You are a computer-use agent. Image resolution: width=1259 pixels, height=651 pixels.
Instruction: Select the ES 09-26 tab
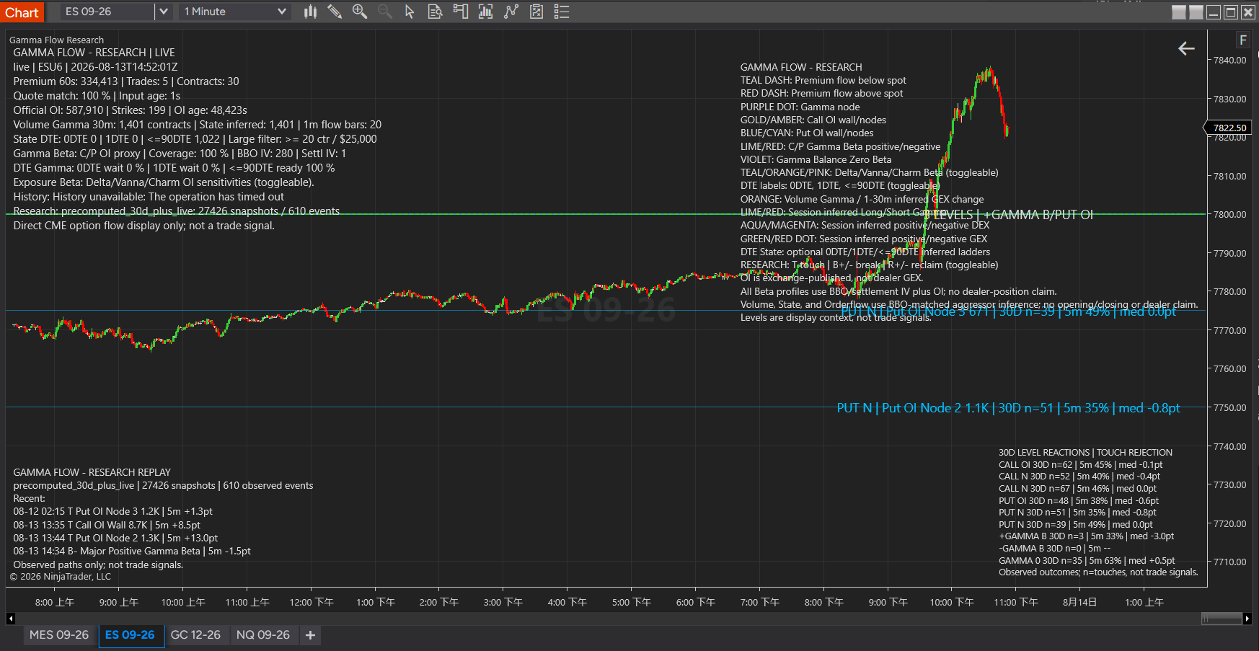[130, 635]
